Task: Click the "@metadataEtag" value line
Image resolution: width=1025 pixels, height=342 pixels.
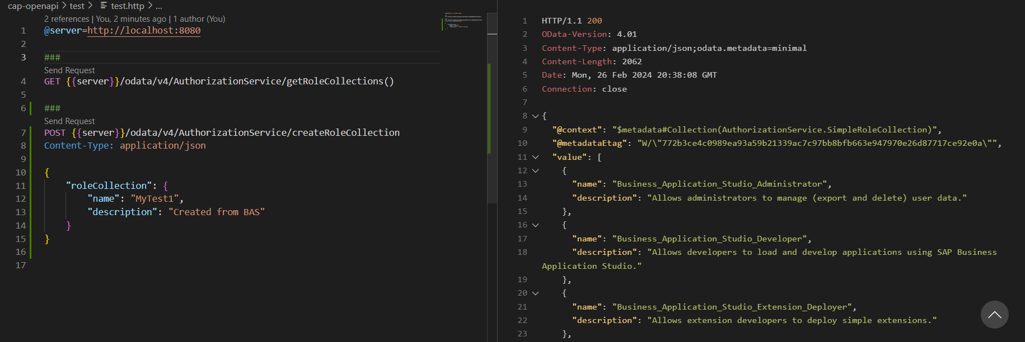Action: click(776, 144)
